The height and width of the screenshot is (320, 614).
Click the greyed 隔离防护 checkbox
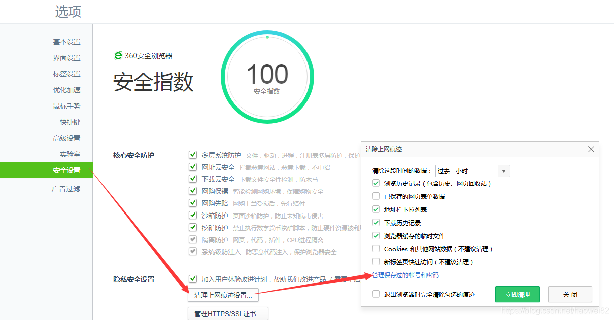point(193,239)
